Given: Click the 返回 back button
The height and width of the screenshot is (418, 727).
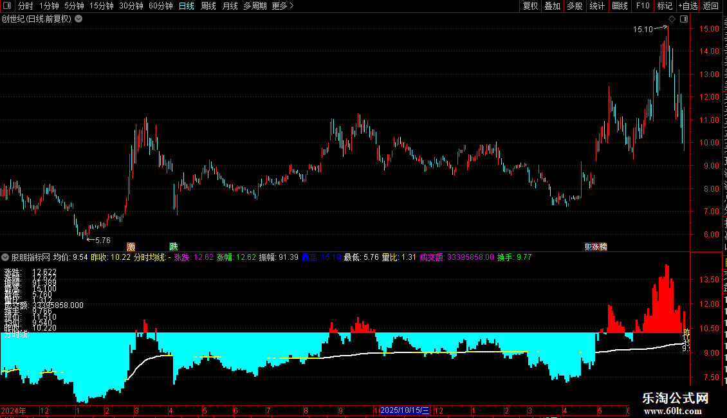Looking at the screenshot, I should pyautogui.click(x=711, y=6).
